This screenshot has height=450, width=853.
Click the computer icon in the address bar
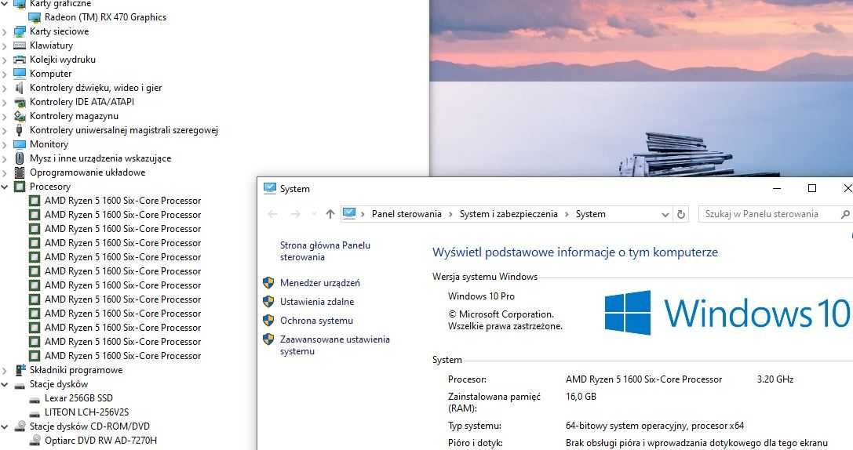coord(349,213)
